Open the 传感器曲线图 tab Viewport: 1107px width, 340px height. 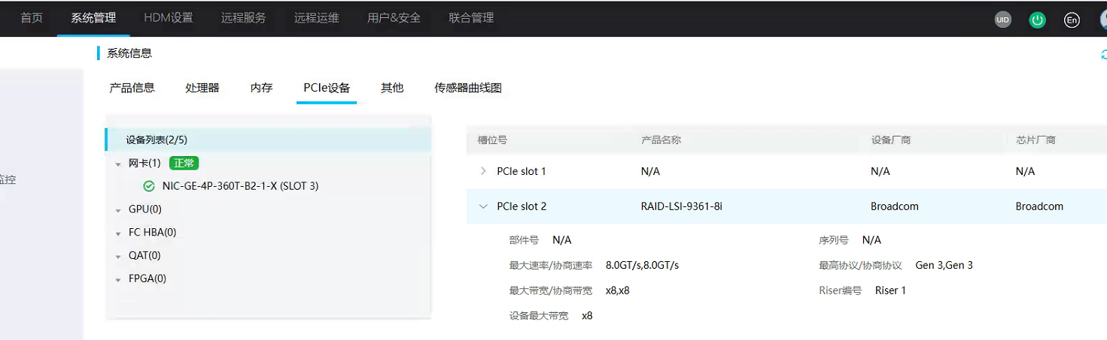pos(467,88)
